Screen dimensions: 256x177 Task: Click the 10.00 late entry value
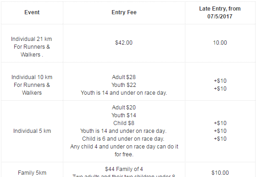(220, 43)
